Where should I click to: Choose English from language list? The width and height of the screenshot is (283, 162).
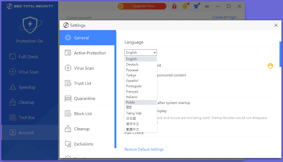coord(141,59)
